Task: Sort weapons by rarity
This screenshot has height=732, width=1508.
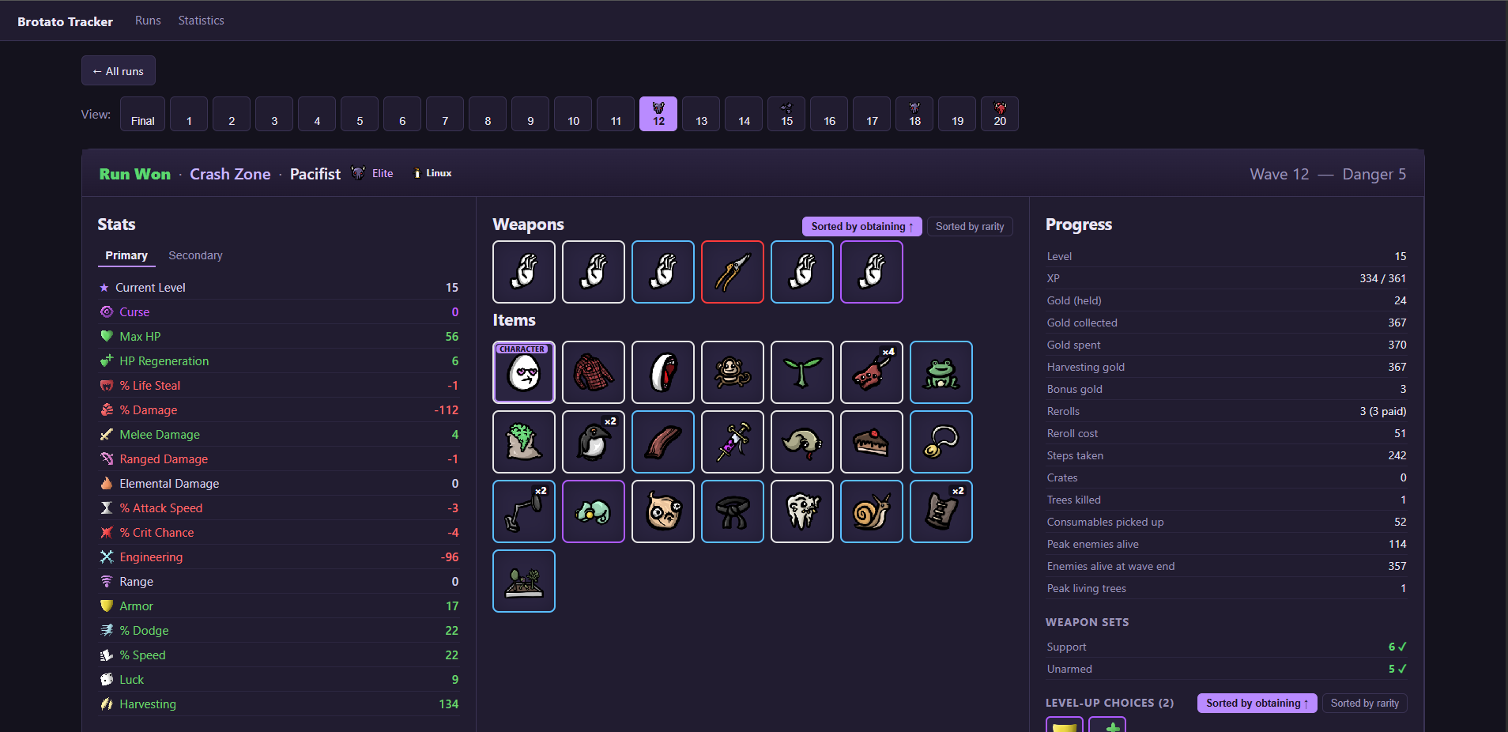Action: (970, 227)
